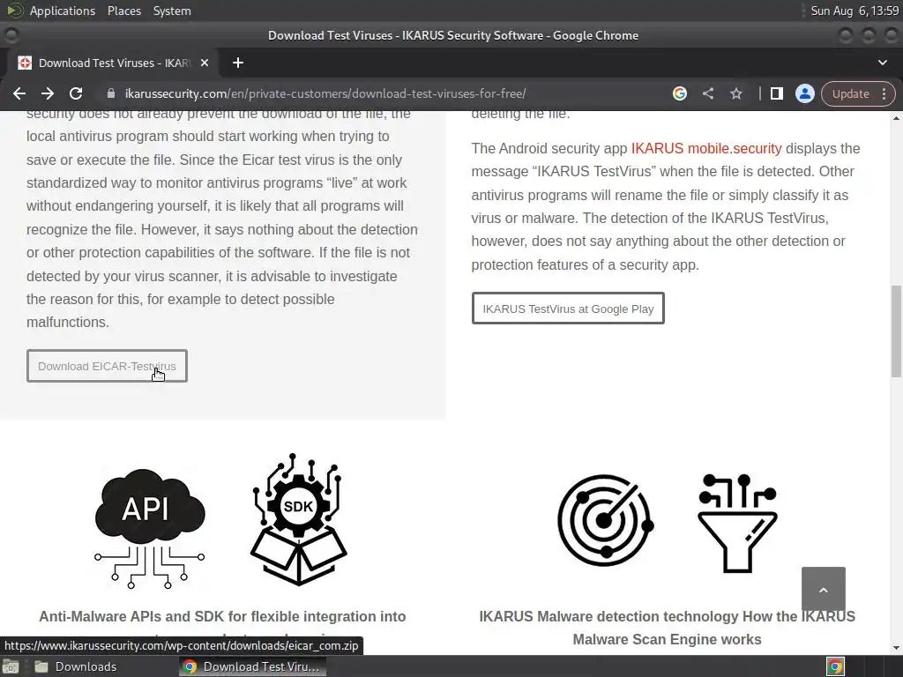Open IKARUS TestVirus at Google Play
This screenshot has height=677, width=903.
(x=568, y=309)
